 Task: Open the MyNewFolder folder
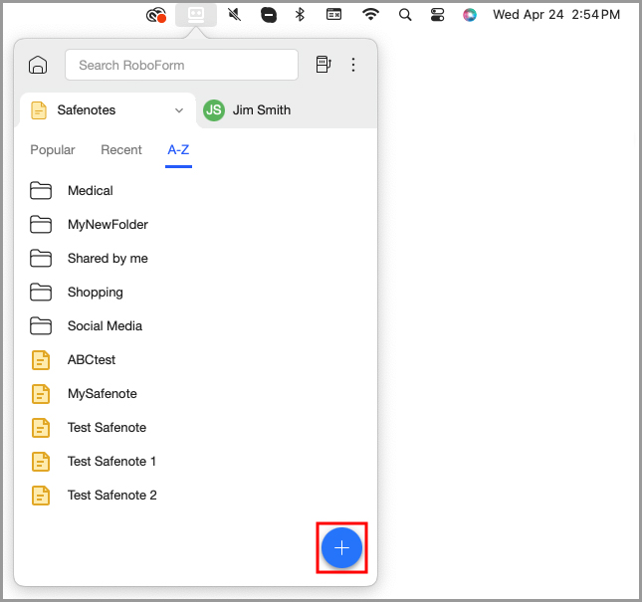click(x=195, y=225)
